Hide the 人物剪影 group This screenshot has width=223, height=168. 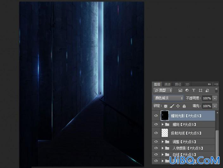coord(156,148)
